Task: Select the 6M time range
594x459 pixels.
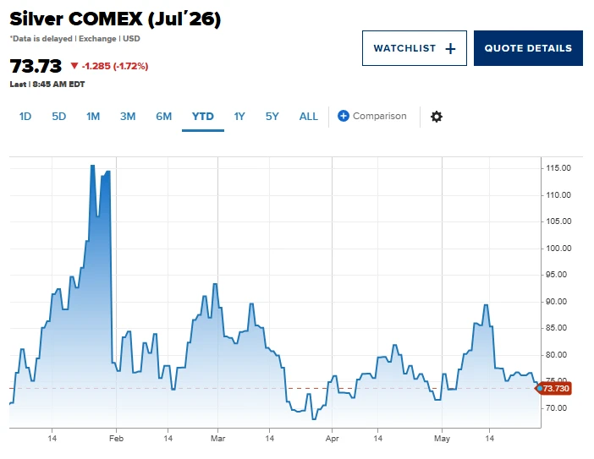Action: pyautogui.click(x=163, y=116)
